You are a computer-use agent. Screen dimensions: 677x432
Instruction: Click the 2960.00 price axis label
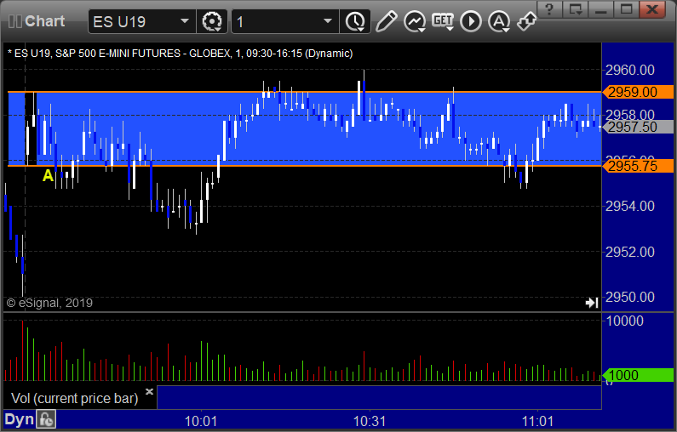[630, 70]
